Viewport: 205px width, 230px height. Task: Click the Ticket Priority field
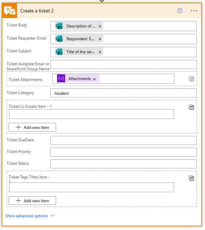123,152
